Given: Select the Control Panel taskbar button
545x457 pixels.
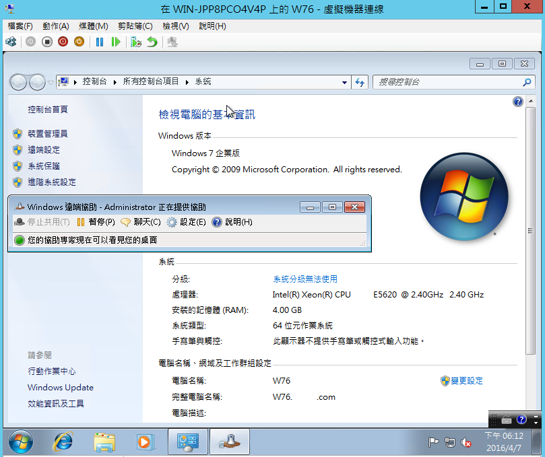Looking at the screenshot, I should point(188,442).
